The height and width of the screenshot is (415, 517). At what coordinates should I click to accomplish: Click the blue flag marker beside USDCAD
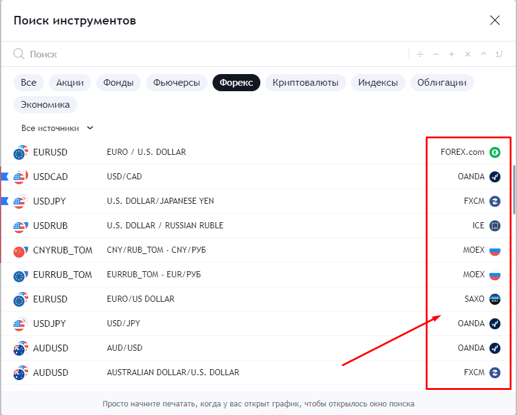[5, 176]
